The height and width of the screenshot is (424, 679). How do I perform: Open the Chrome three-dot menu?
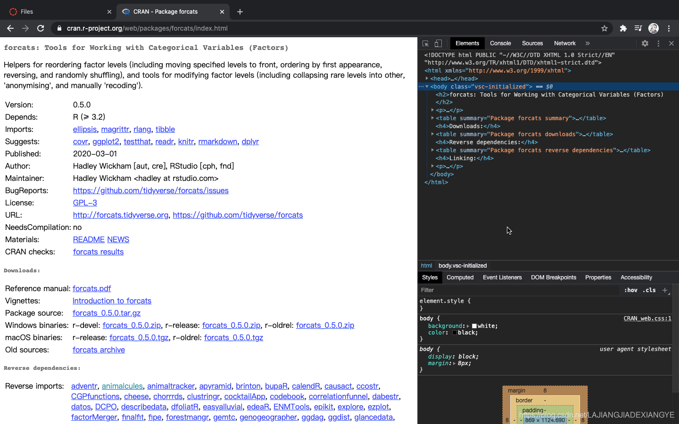[x=669, y=28]
